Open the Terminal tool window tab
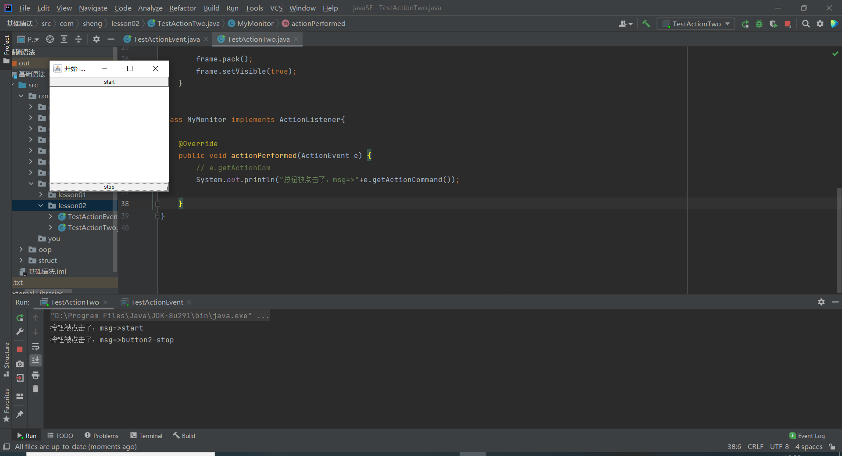The image size is (842, 456). tap(146, 435)
